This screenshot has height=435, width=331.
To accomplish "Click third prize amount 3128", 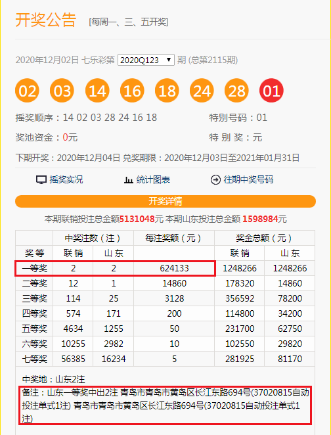I will [175, 298].
